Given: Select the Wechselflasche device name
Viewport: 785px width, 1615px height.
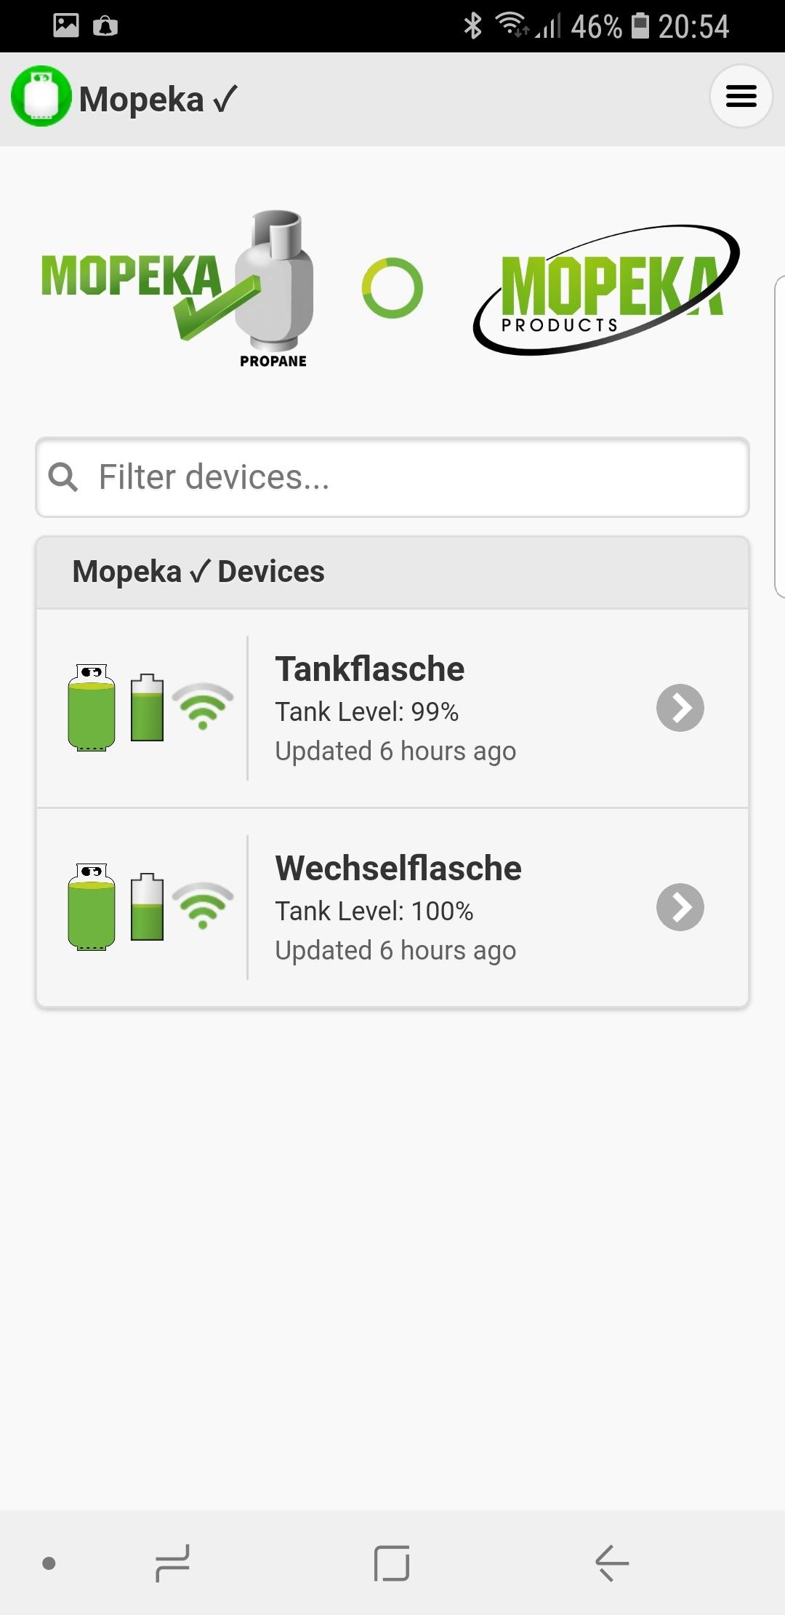Looking at the screenshot, I should click(398, 868).
